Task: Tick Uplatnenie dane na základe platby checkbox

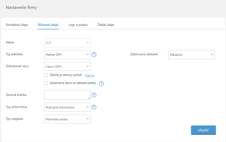Action: tap(46, 83)
